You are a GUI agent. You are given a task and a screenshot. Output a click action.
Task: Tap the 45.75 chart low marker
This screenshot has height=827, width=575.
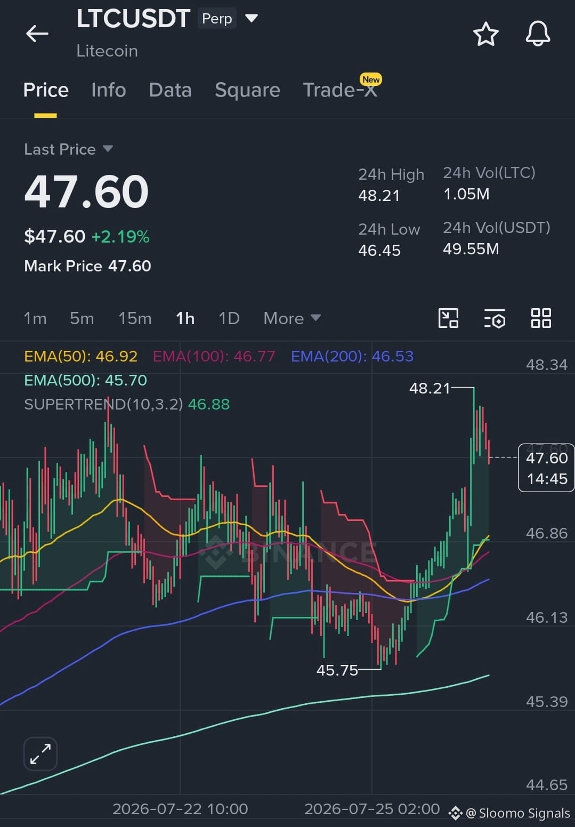tap(337, 670)
